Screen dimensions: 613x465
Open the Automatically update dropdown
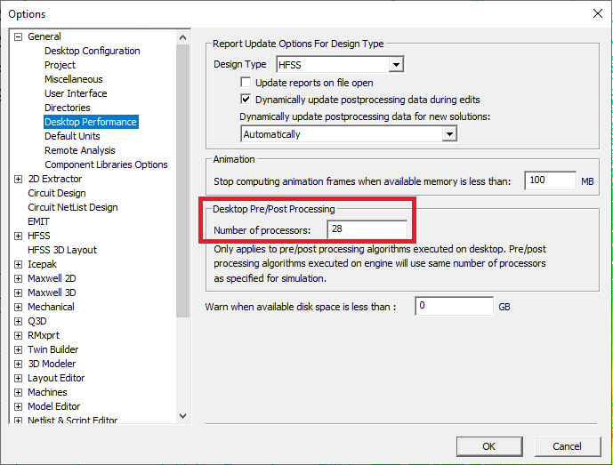coord(449,134)
